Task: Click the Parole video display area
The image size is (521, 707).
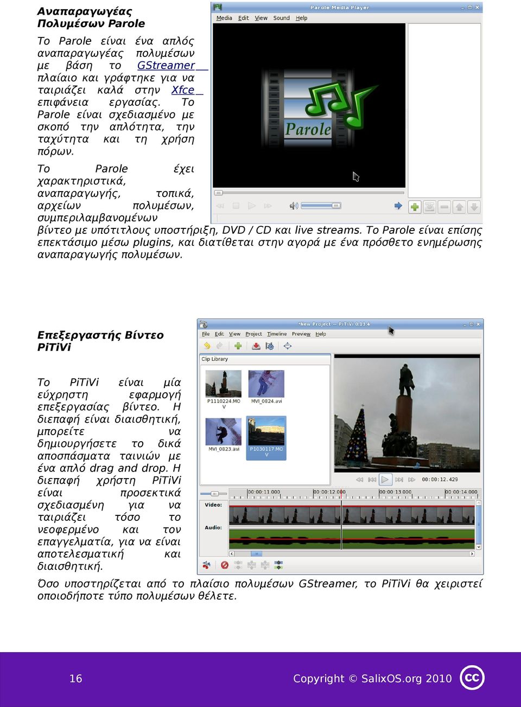Action: [x=309, y=105]
